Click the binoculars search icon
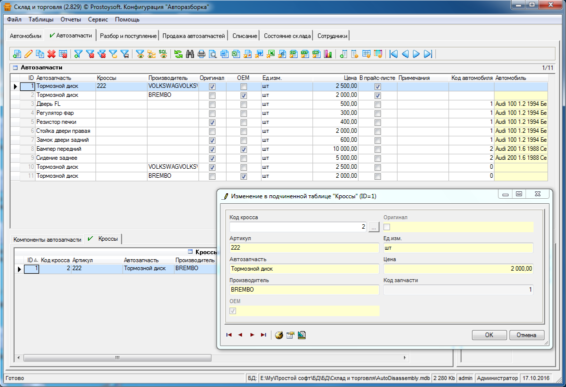Image resolution: width=566 pixels, height=387 pixels. [189, 54]
